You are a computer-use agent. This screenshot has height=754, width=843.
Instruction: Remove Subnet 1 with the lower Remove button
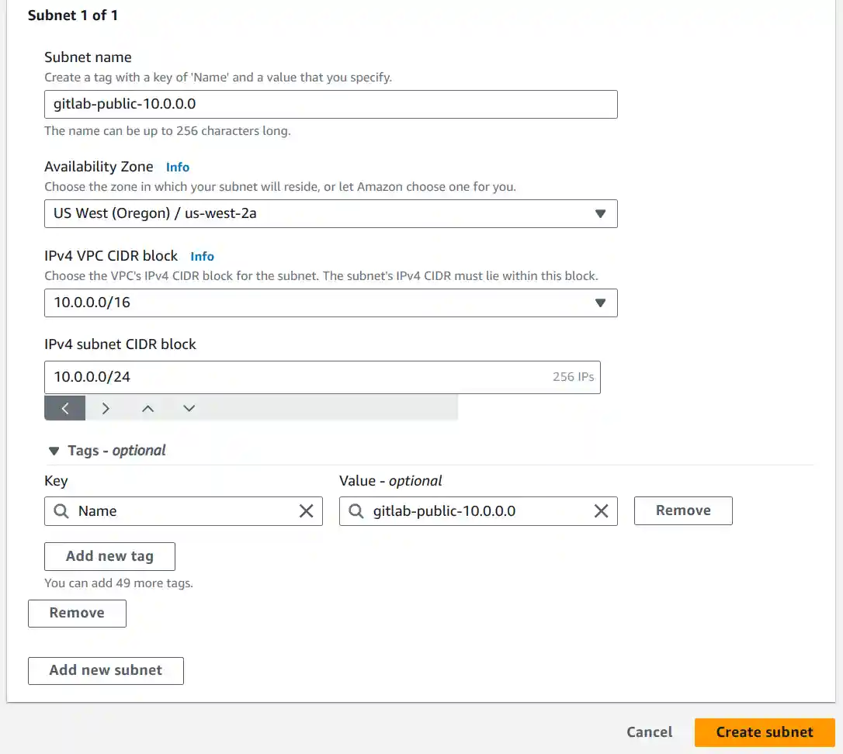tap(77, 613)
